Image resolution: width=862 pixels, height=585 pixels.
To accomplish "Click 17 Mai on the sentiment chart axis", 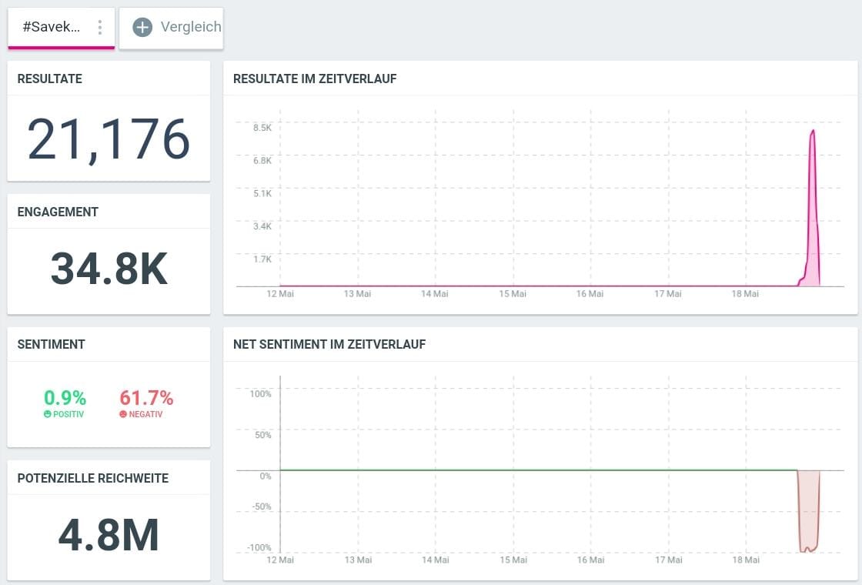I will click(x=669, y=560).
